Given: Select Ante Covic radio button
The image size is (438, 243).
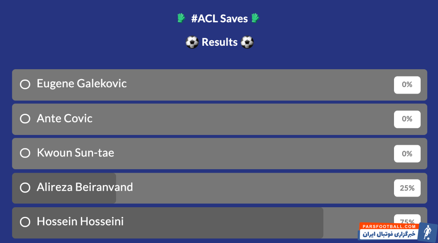Looking at the screenshot, I should pyautogui.click(x=25, y=119).
